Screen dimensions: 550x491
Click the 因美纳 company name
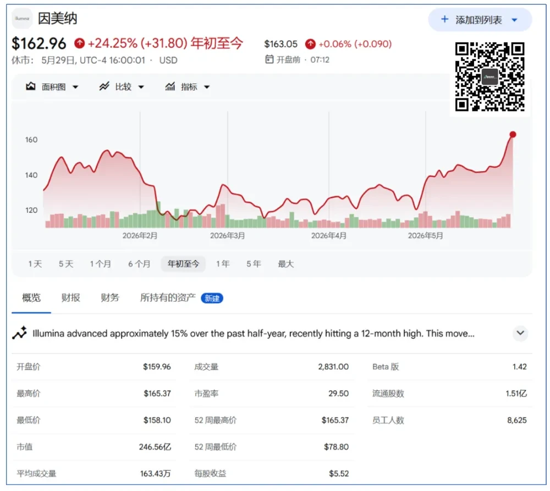(x=58, y=18)
